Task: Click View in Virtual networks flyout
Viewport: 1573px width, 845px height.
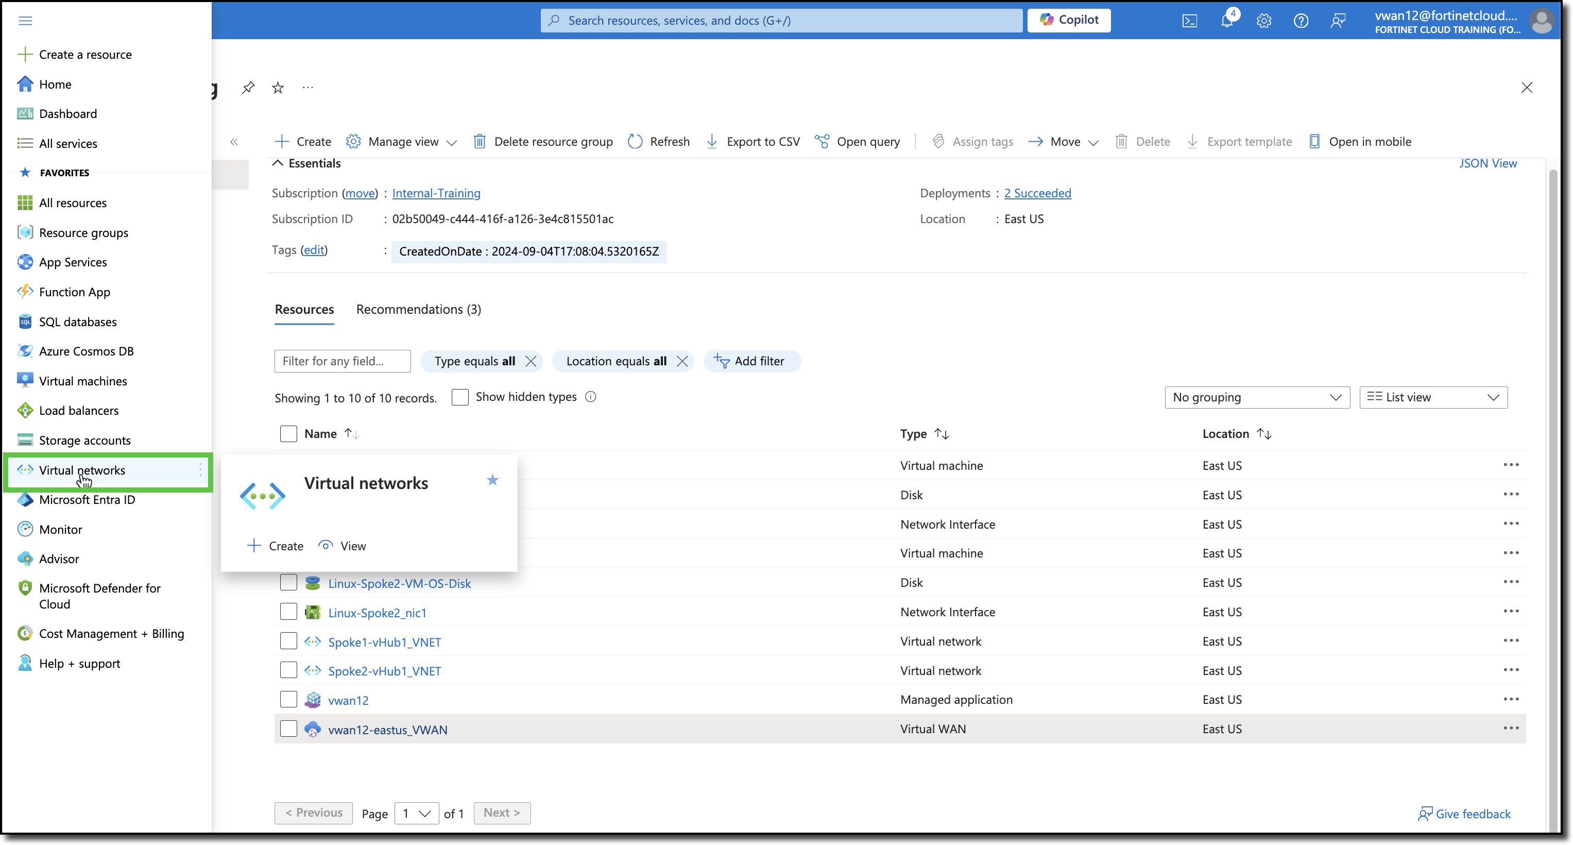Action: pyautogui.click(x=342, y=546)
